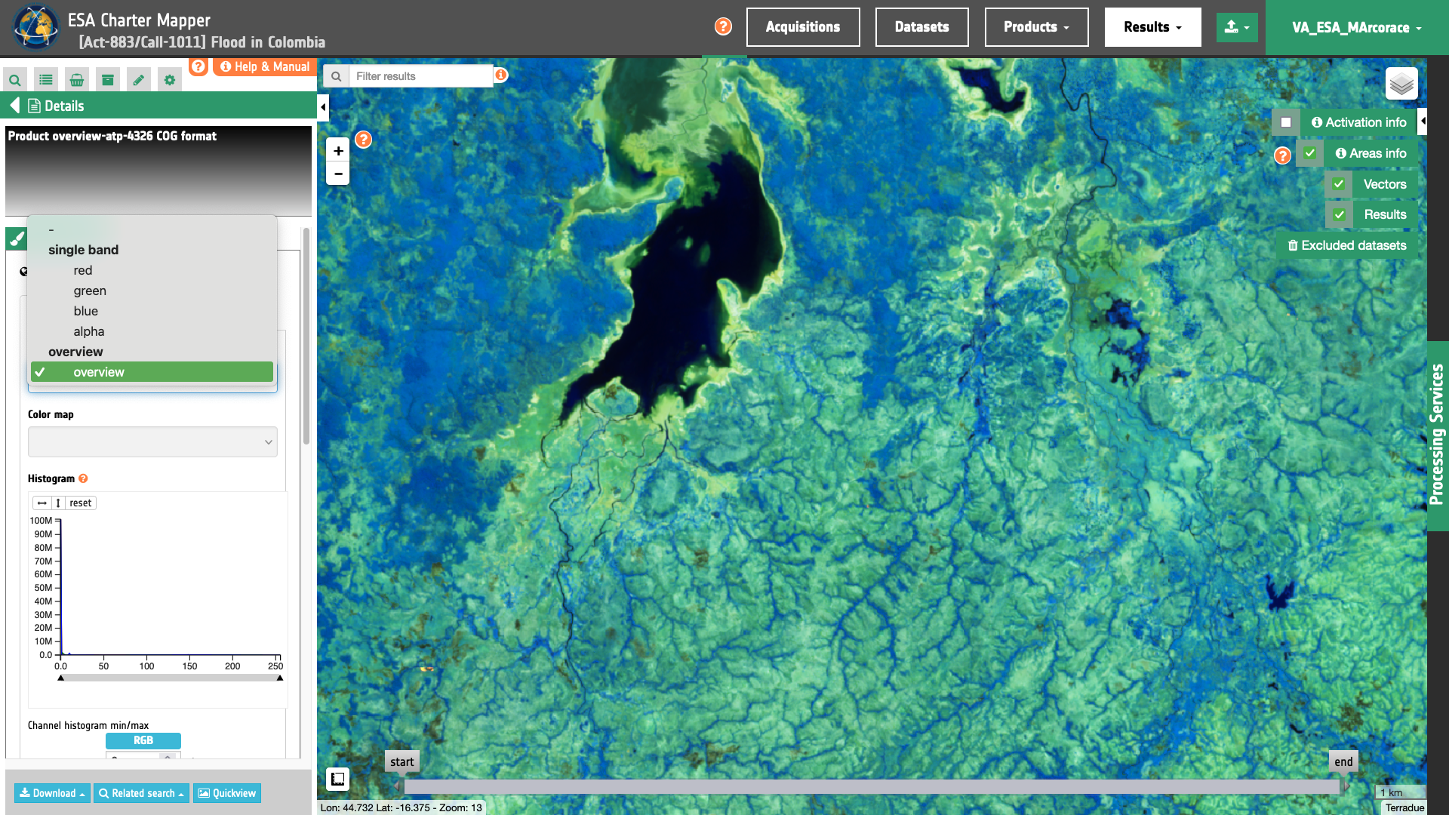Open the Processing Services side tab
The height and width of the screenshot is (815, 1449).
[1437, 435]
